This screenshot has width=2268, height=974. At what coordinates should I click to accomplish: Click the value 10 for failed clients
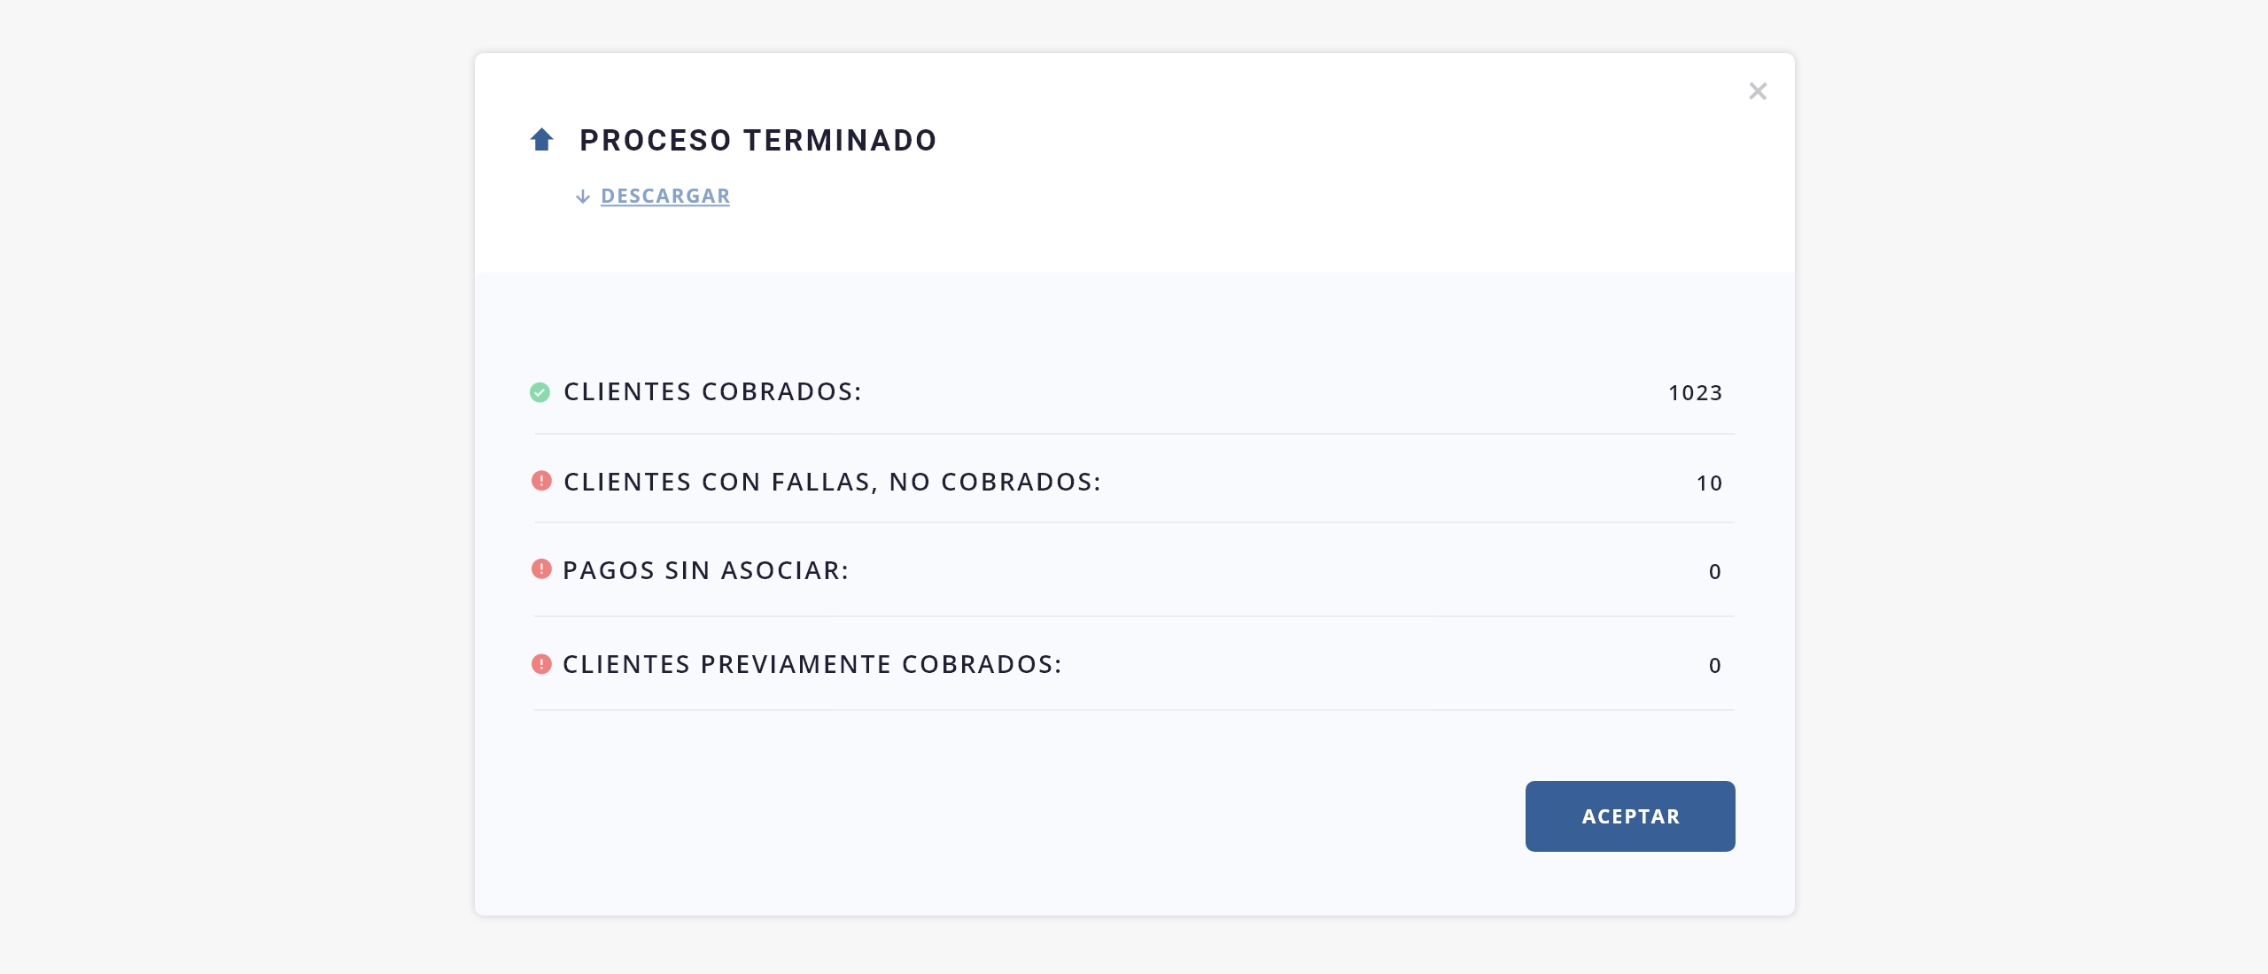[1710, 483]
